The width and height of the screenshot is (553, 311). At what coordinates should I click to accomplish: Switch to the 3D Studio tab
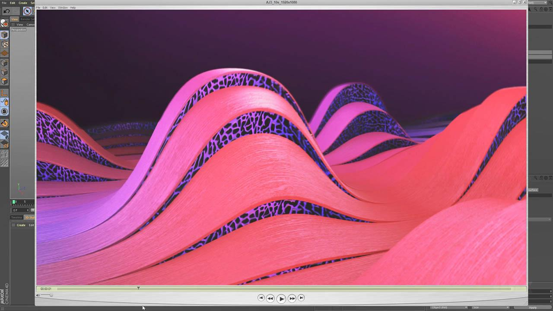tap(29, 218)
